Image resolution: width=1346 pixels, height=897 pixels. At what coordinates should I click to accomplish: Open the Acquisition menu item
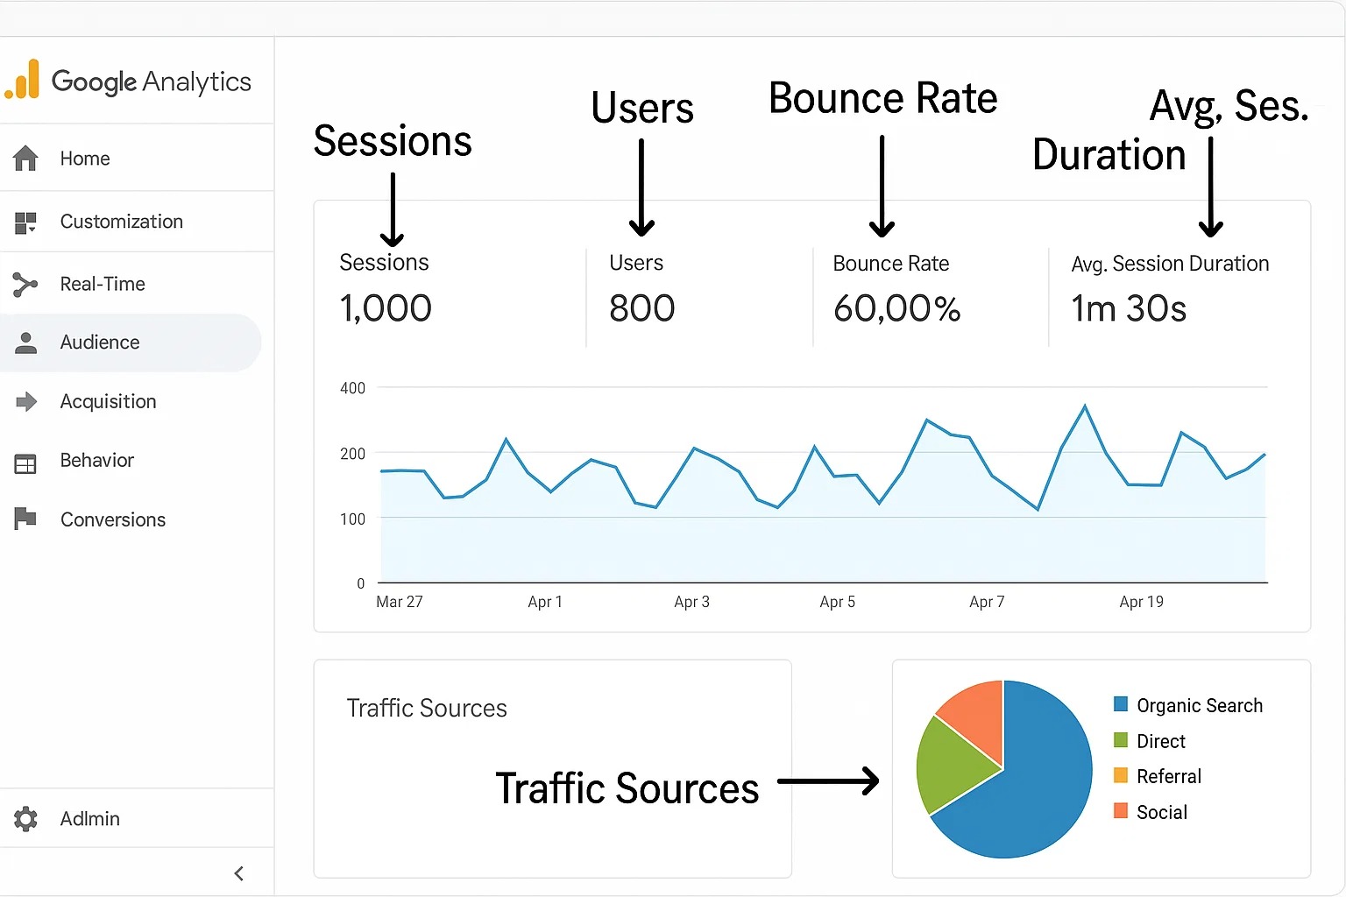pyautogui.click(x=108, y=402)
